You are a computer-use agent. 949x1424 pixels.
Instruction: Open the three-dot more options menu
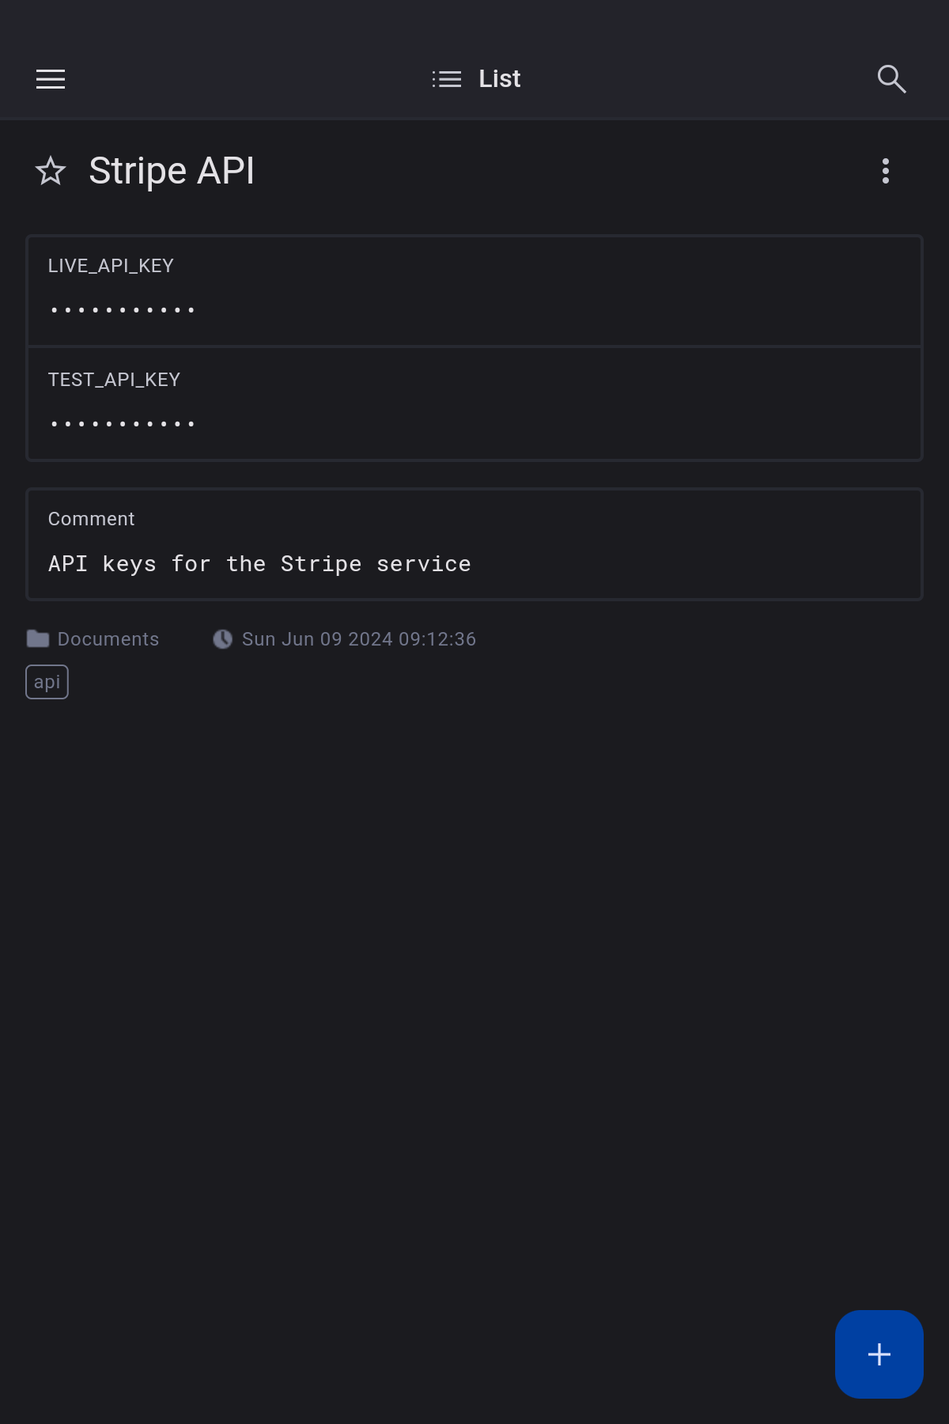pos(886,171)
